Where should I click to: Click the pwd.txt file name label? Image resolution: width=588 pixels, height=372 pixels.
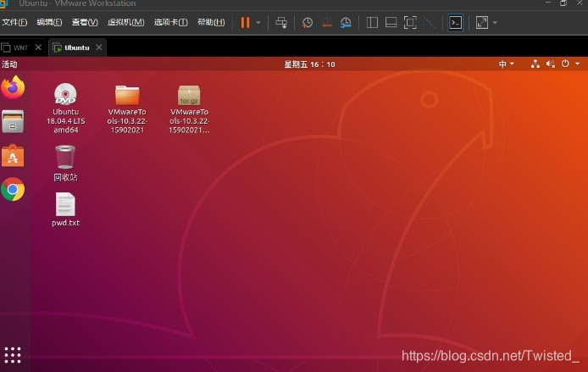[65, 223]
